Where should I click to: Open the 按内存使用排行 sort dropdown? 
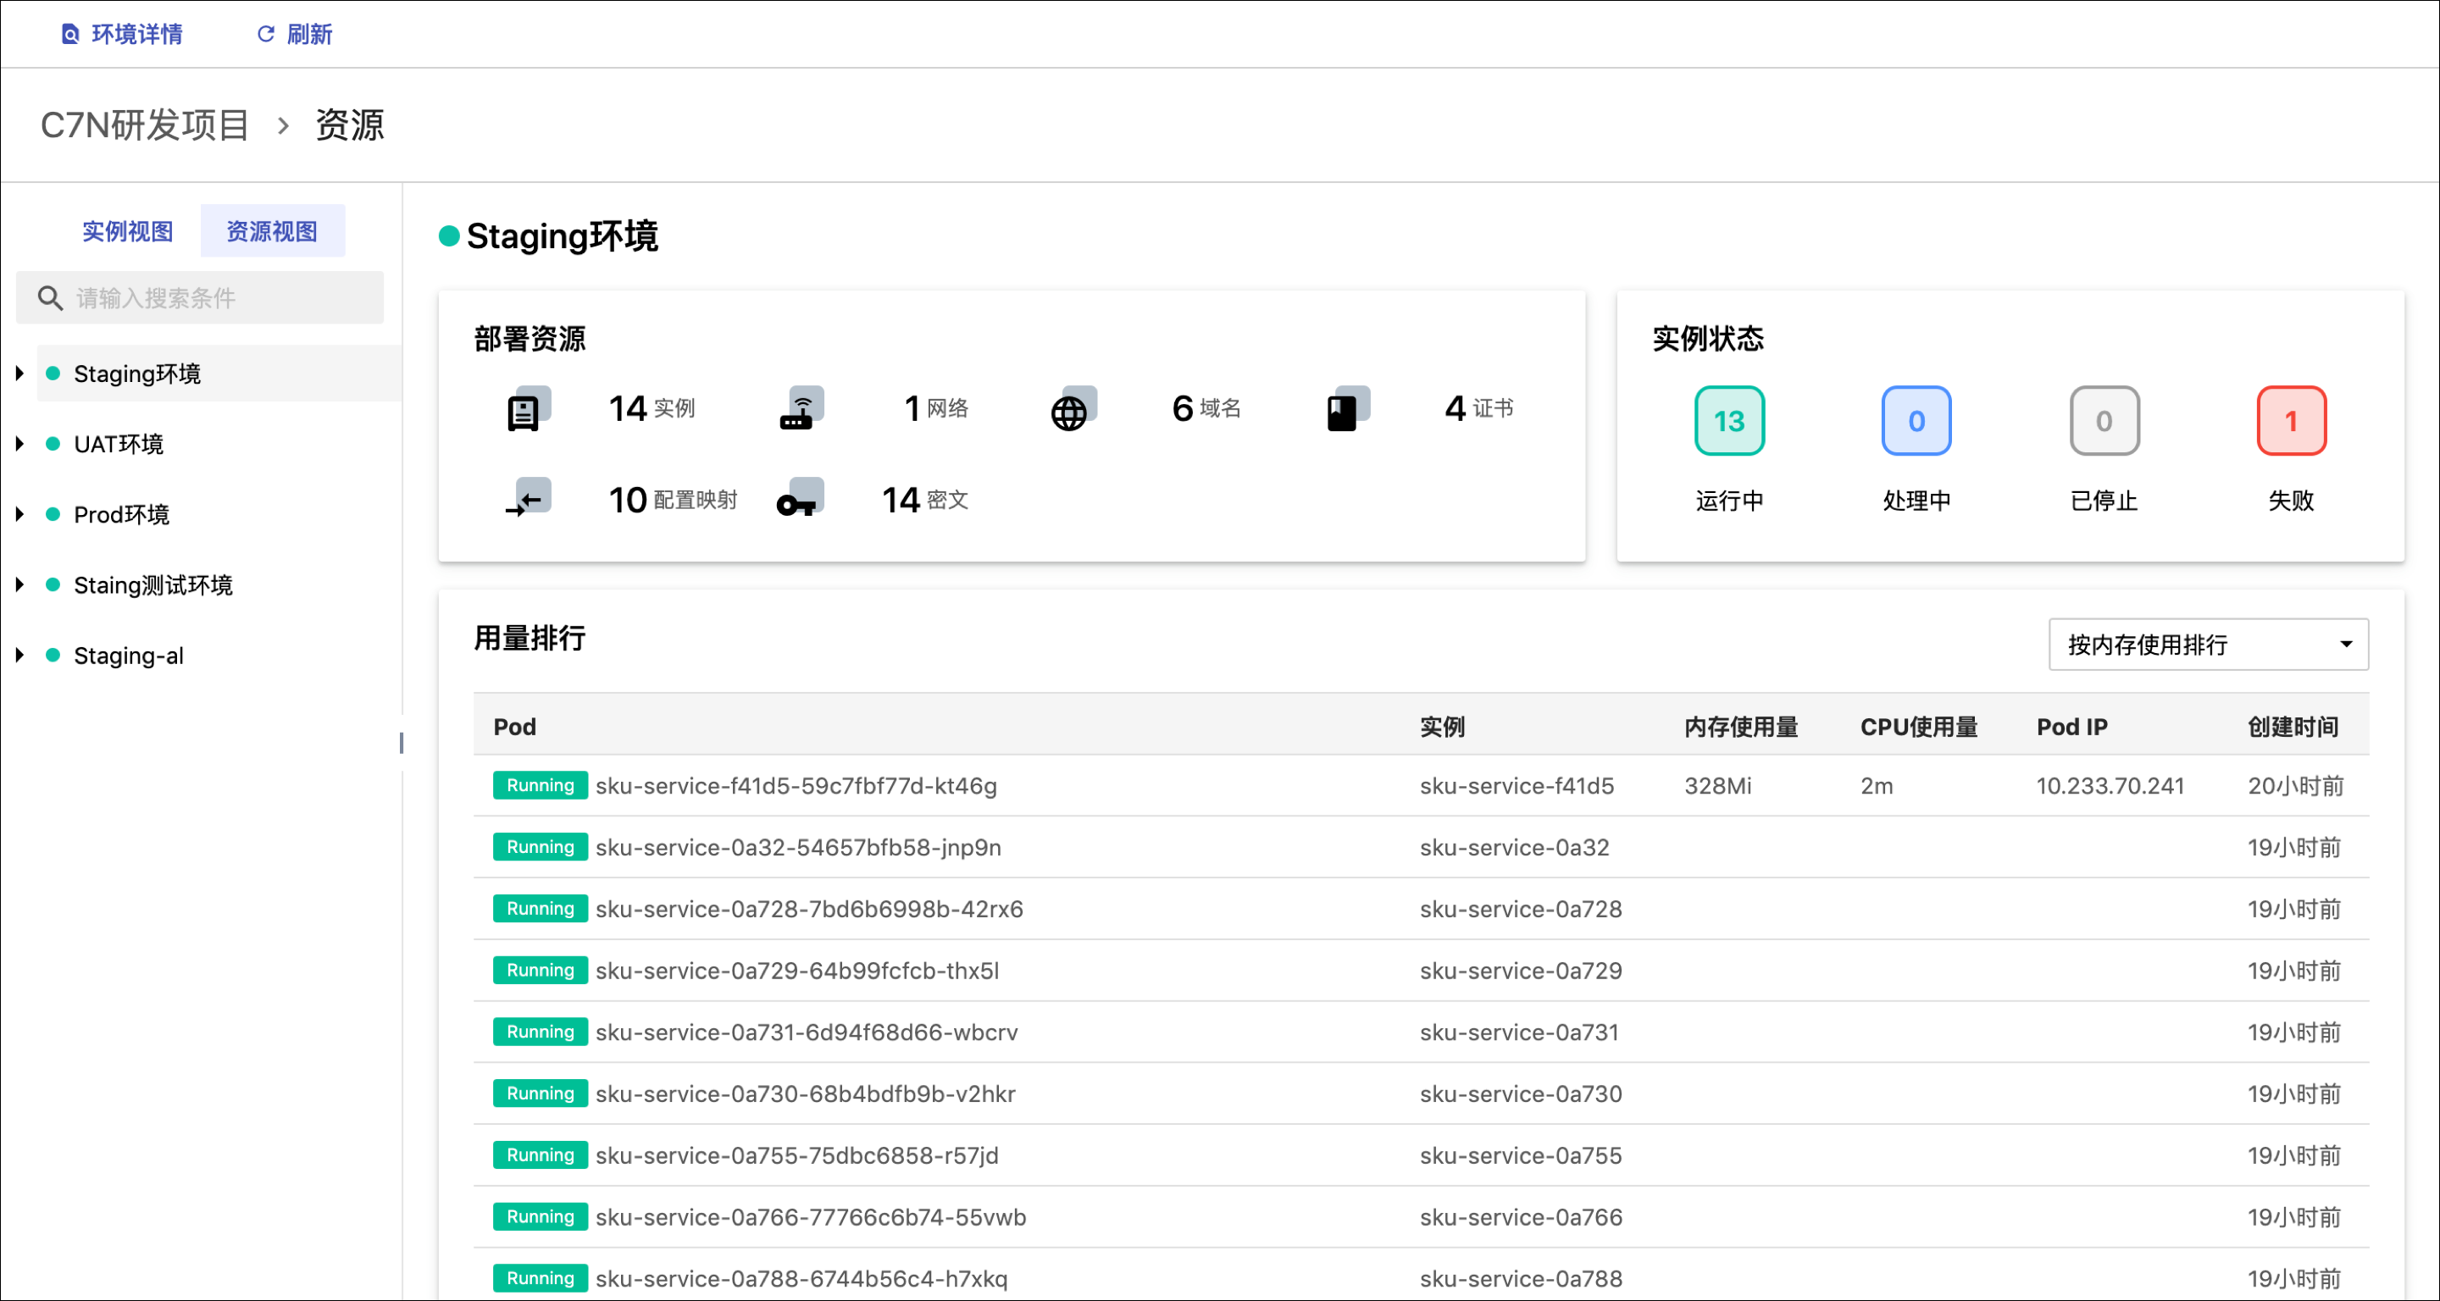pos(2208,645)
